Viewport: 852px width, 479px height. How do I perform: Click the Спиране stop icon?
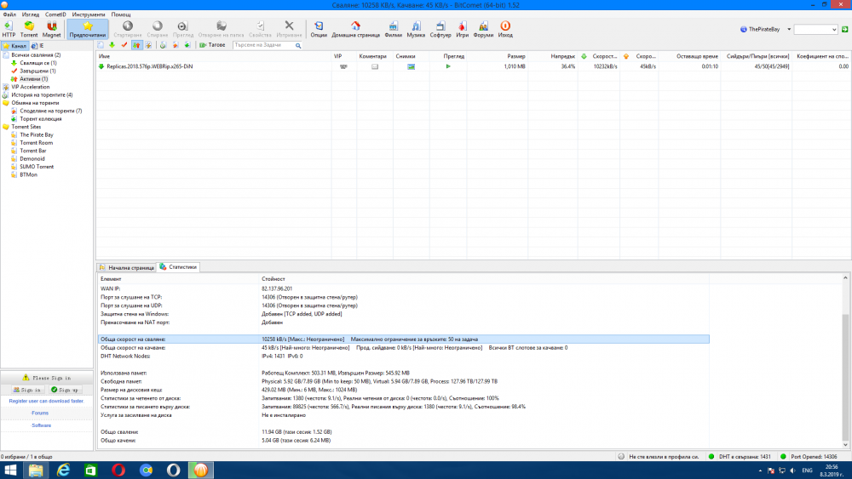157,29
